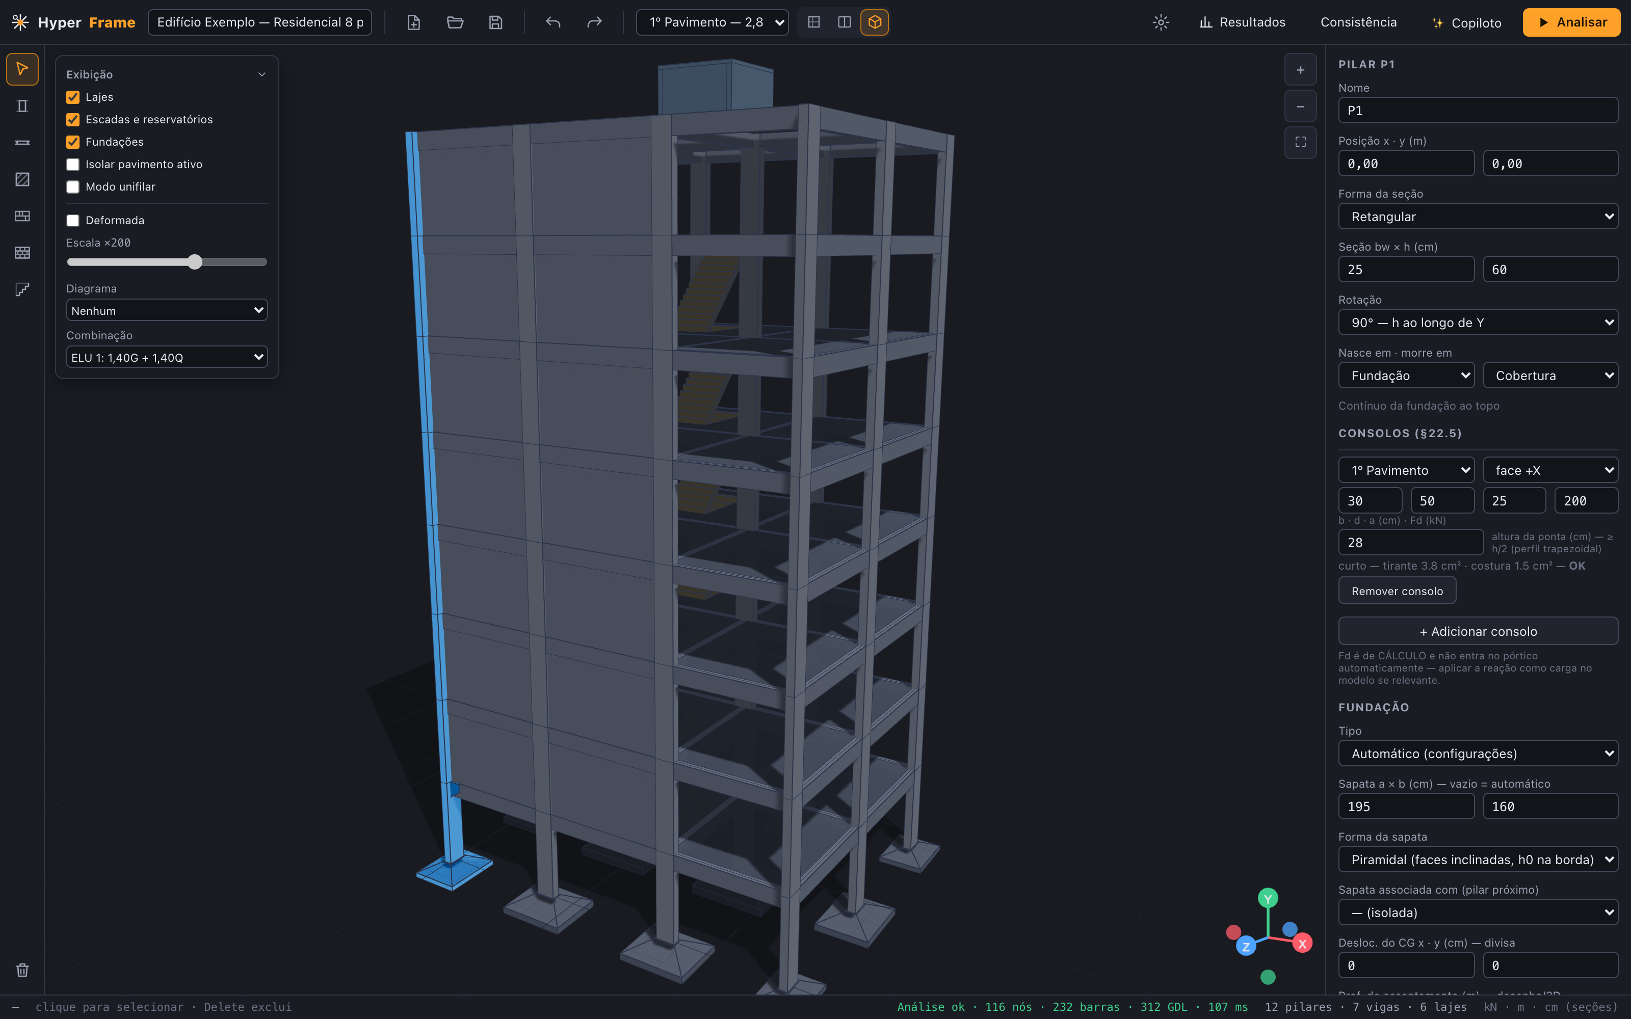Open the Diagrama dropdown (Nenhum)
The width and height of the screenshot is (1631, 1019).
167,311
